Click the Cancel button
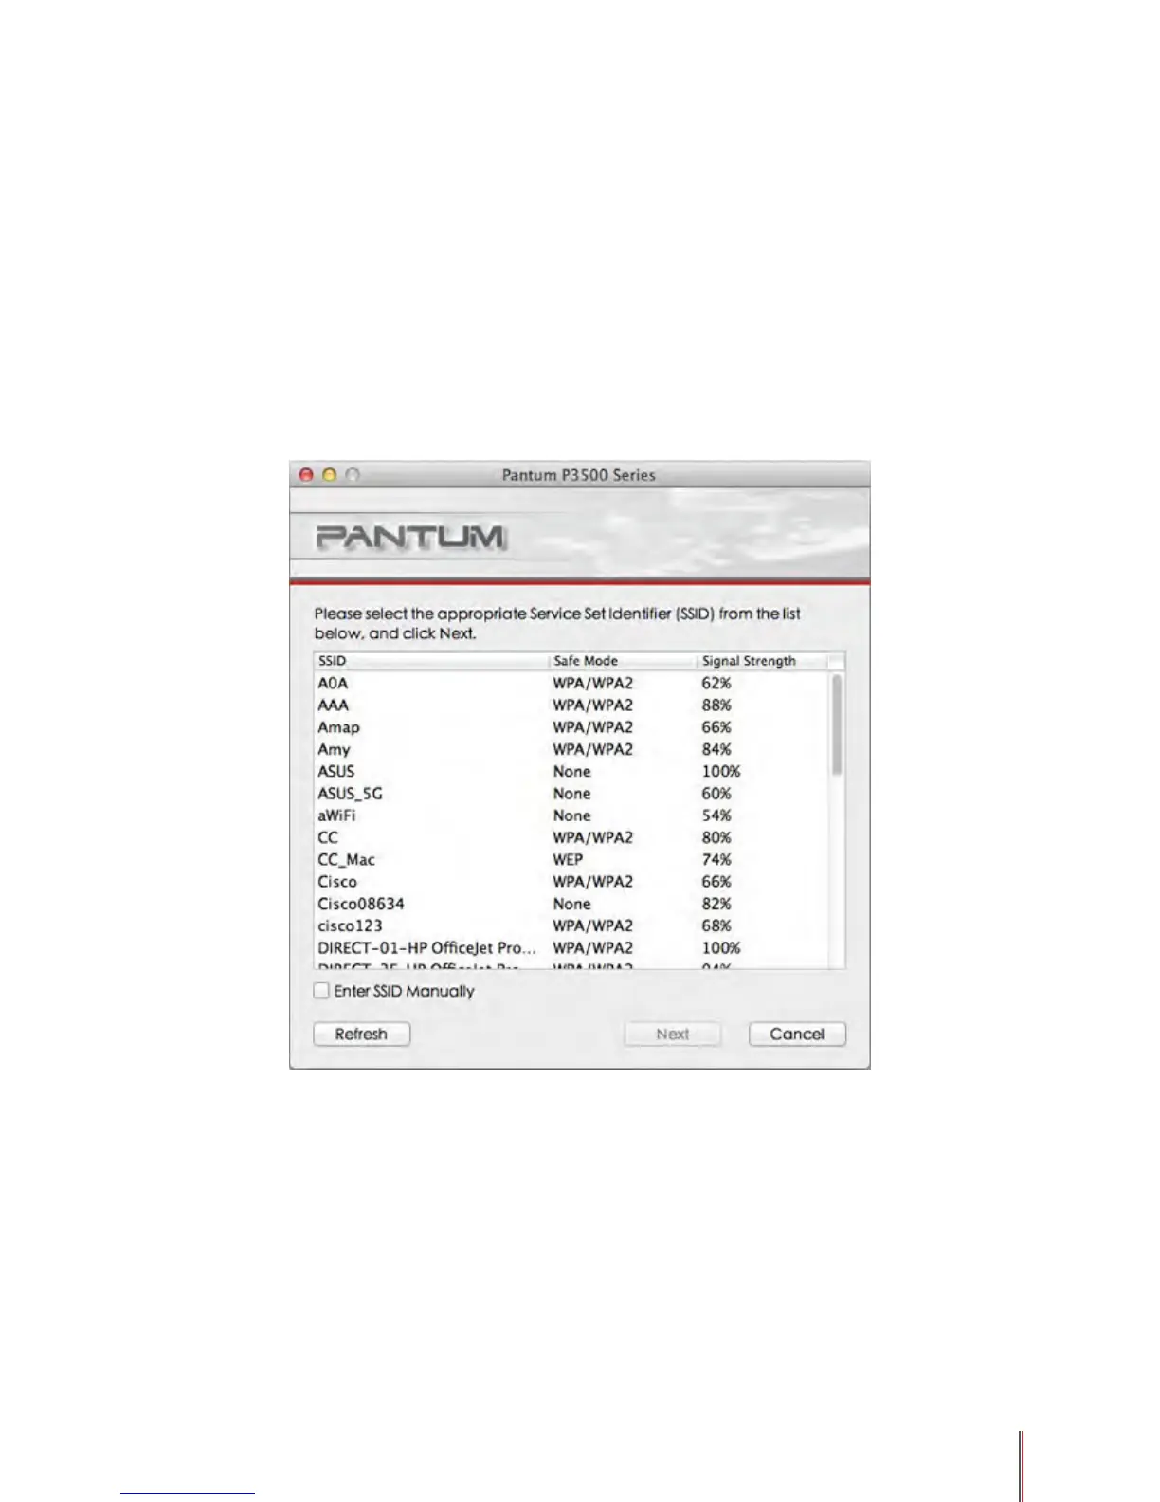This screenshot has width=1160, height=1502. click(797, 1034)
